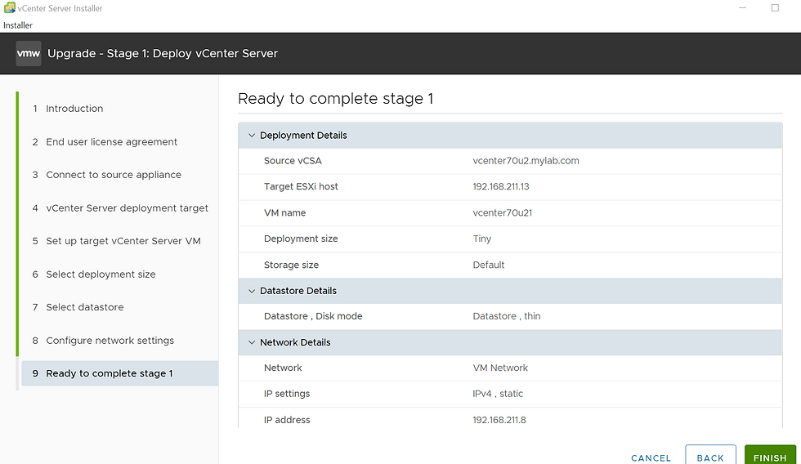801x464 pixels.
Task: Collapse the Deployment Details section
Action: pos(252,136)
